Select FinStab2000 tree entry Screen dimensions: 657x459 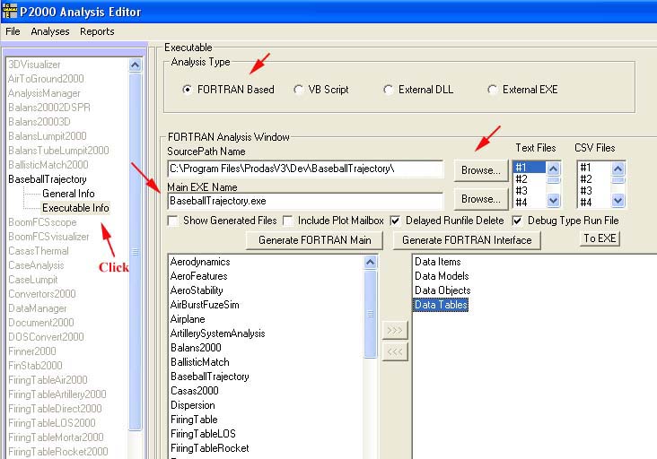tap(35, 365)
